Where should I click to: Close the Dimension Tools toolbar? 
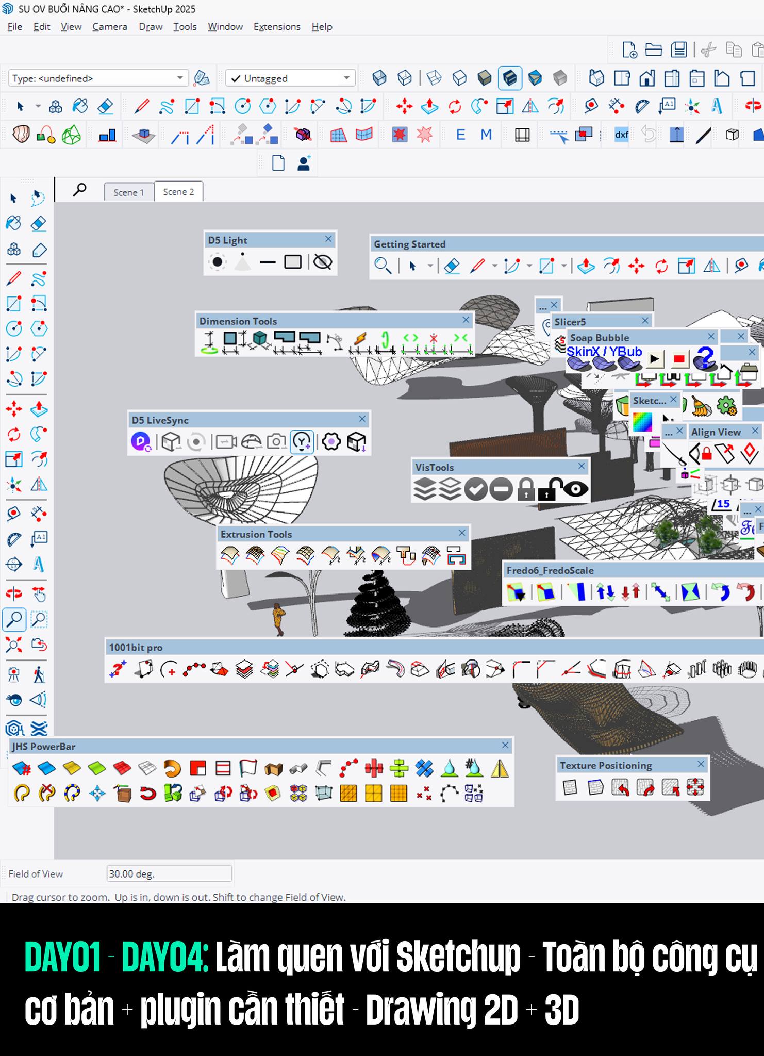coord(466,320)
